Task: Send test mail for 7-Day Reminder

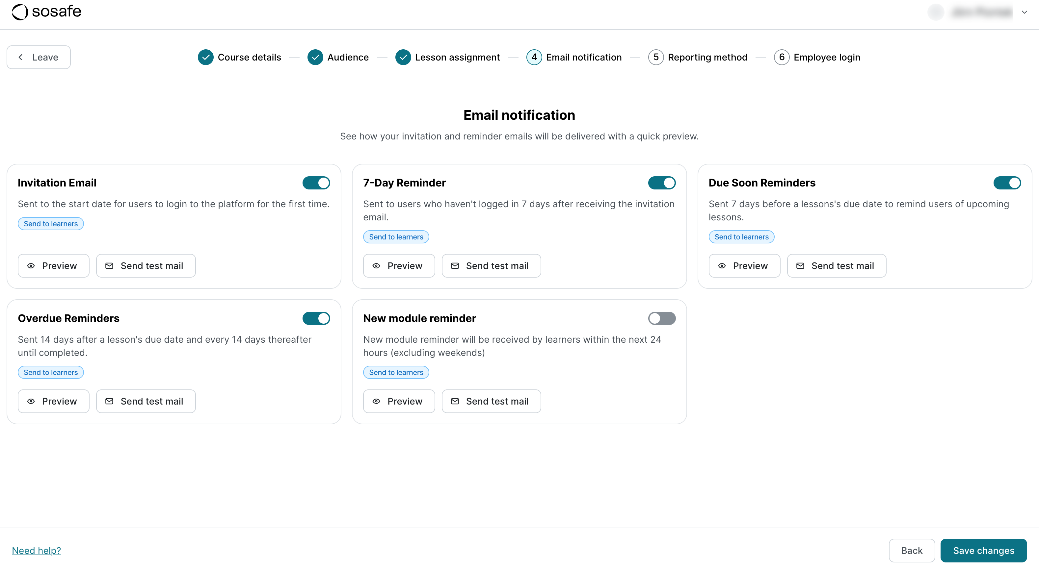Action: tap(491, 265)
